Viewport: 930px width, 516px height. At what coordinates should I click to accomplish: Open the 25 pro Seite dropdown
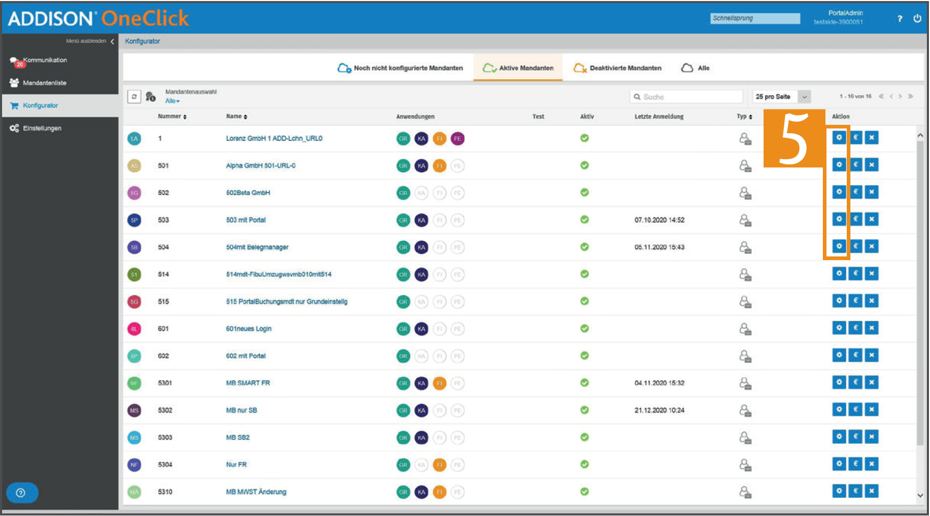click(x=781, y=97)
